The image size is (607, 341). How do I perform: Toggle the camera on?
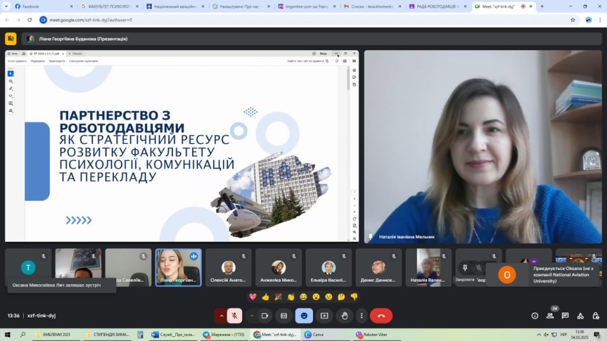point(264,316)
